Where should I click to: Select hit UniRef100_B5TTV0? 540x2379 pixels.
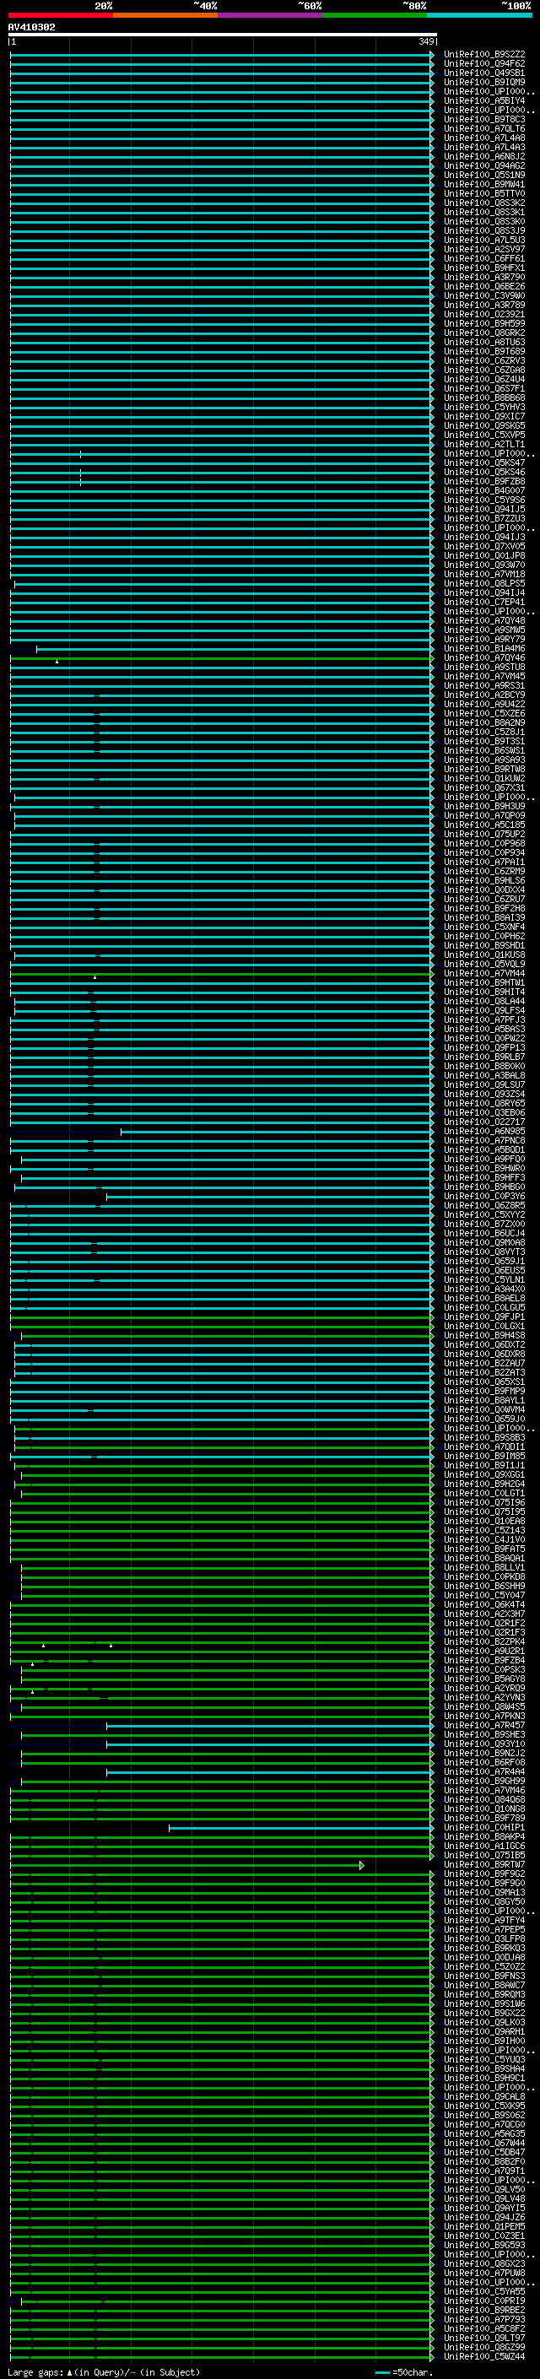tap(483, 194)
